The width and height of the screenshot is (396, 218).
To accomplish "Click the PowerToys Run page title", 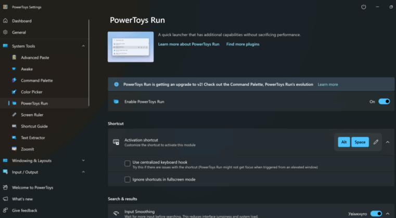I will pyautogui.click(x=137, y=20).
